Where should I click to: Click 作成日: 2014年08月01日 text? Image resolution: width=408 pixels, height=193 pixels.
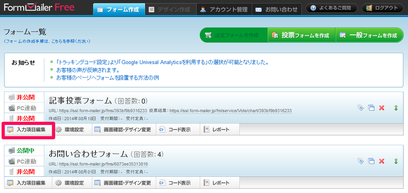[72, 172]
